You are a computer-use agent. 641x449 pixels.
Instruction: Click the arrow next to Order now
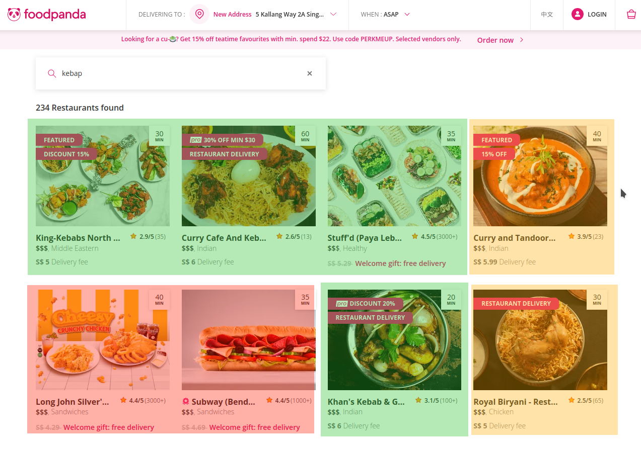pyautogui.click(x=522, y=40)
